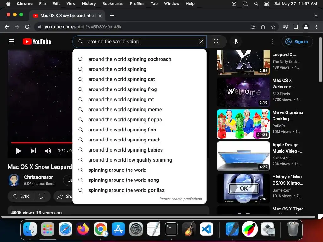Choose suggestion 'around the world spinning cat'
The width and height of the screenshot is (323, 242).
click(139, 79)
